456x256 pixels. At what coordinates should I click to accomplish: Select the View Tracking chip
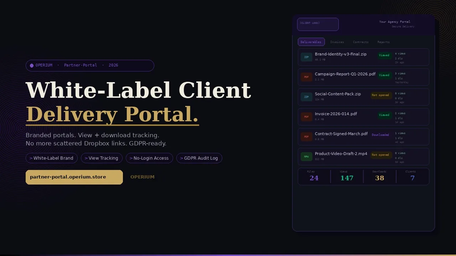click(x=102, y=158)
